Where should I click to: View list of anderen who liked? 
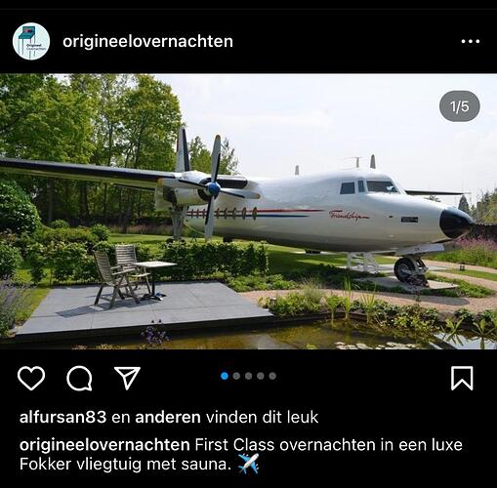(168, 417)
